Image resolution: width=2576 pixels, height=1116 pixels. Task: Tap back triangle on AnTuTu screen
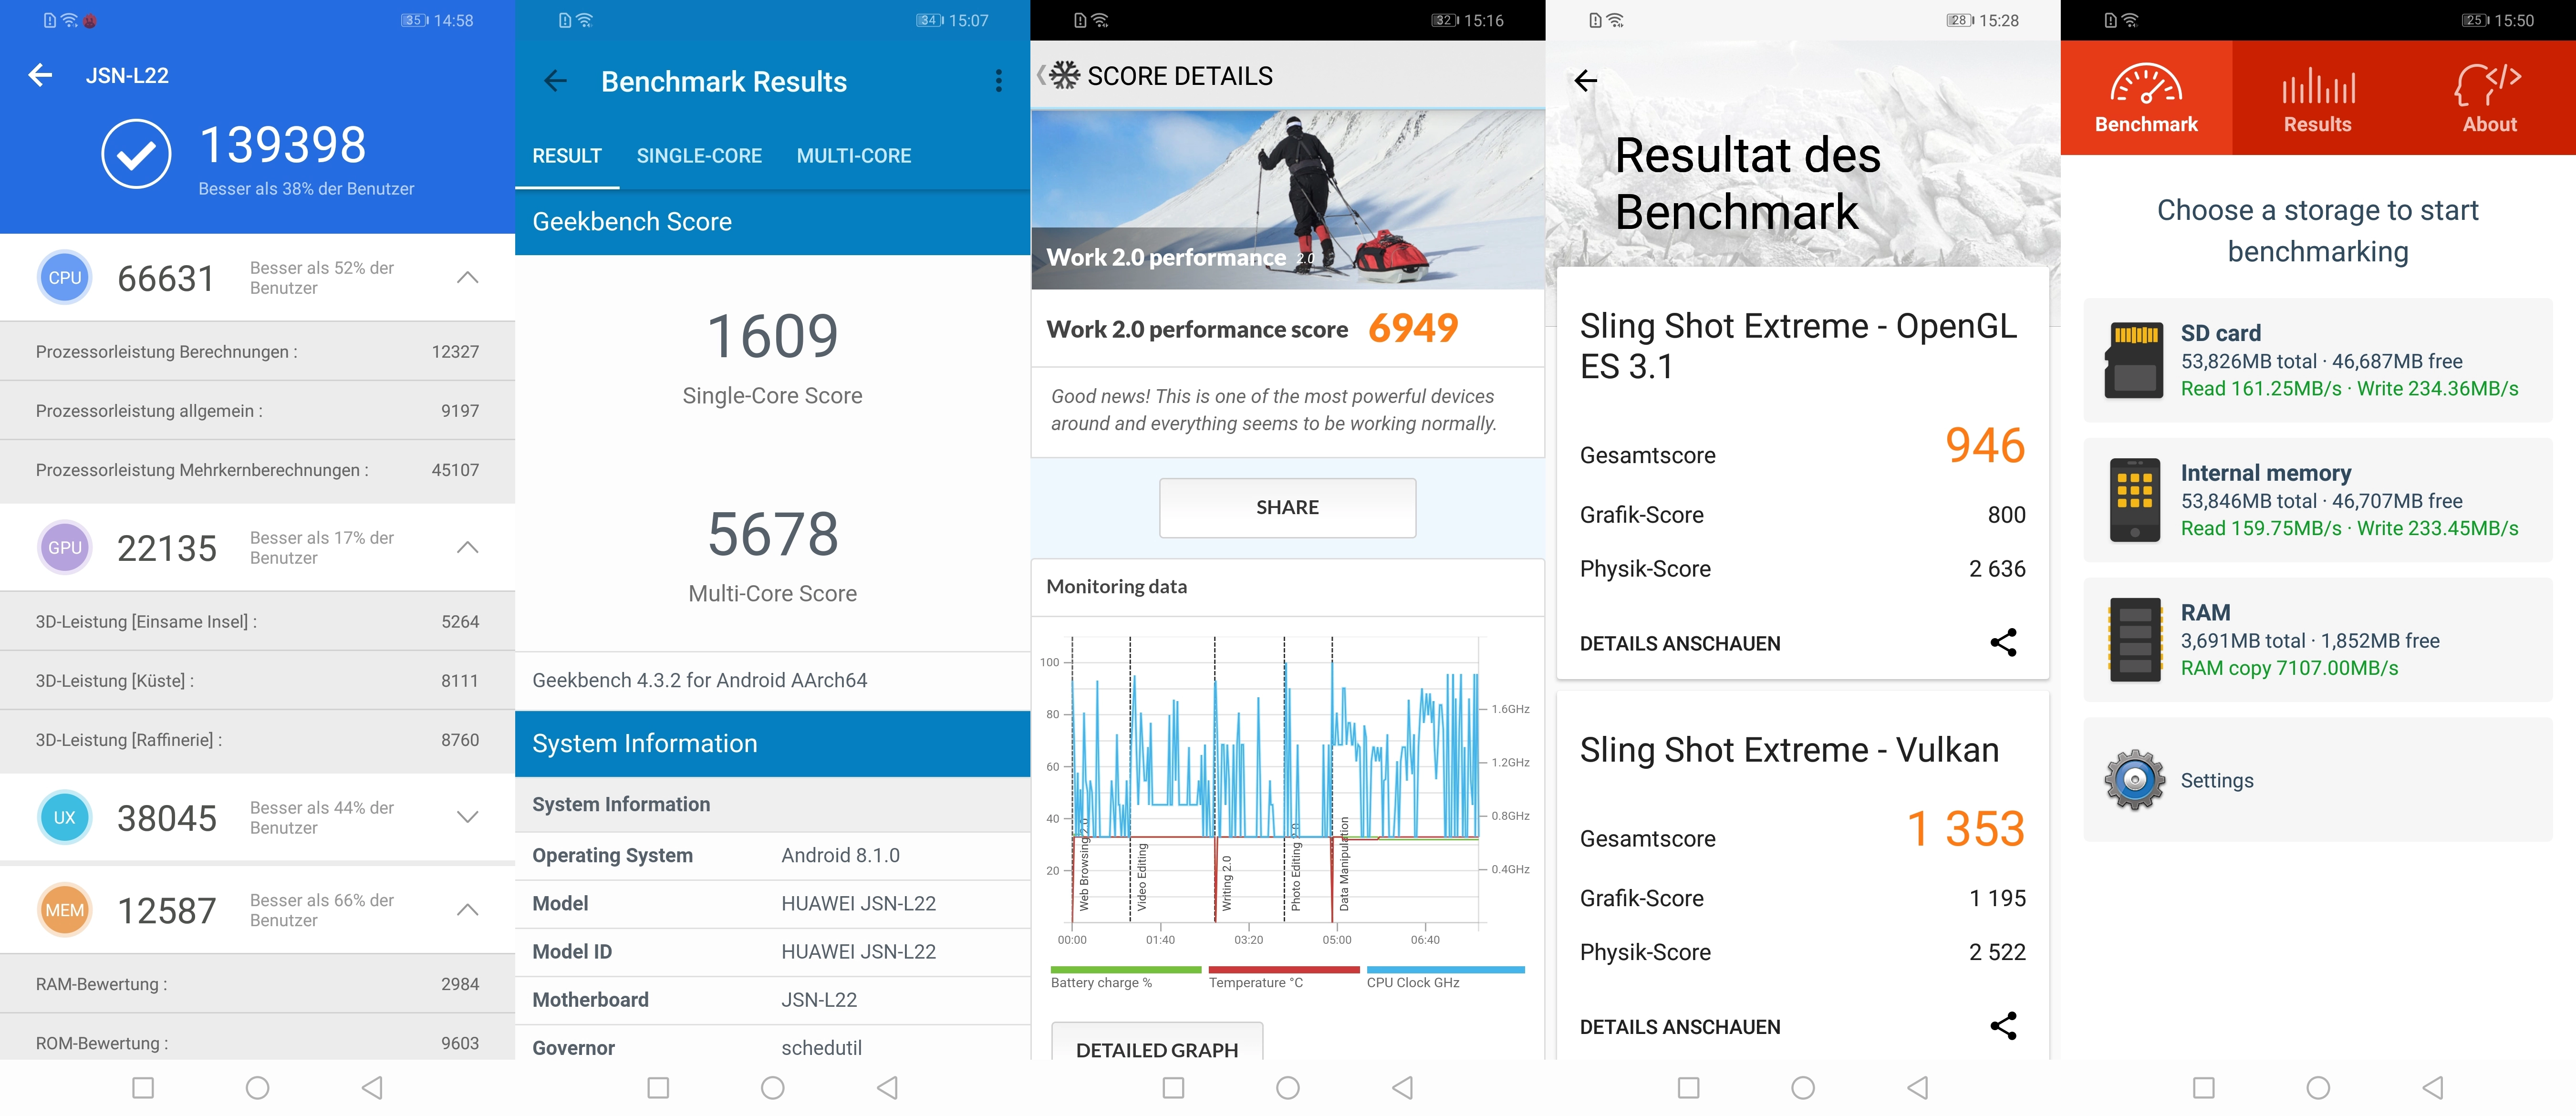point(372,1087)
